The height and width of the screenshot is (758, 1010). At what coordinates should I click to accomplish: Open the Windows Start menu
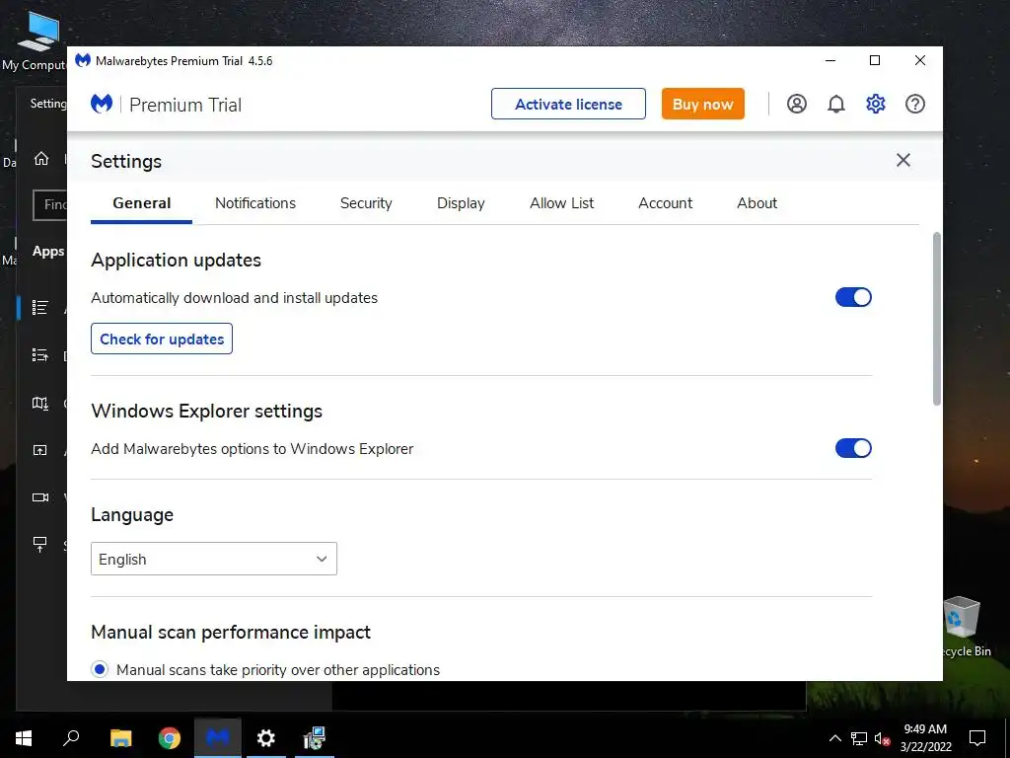click(24, 738)
